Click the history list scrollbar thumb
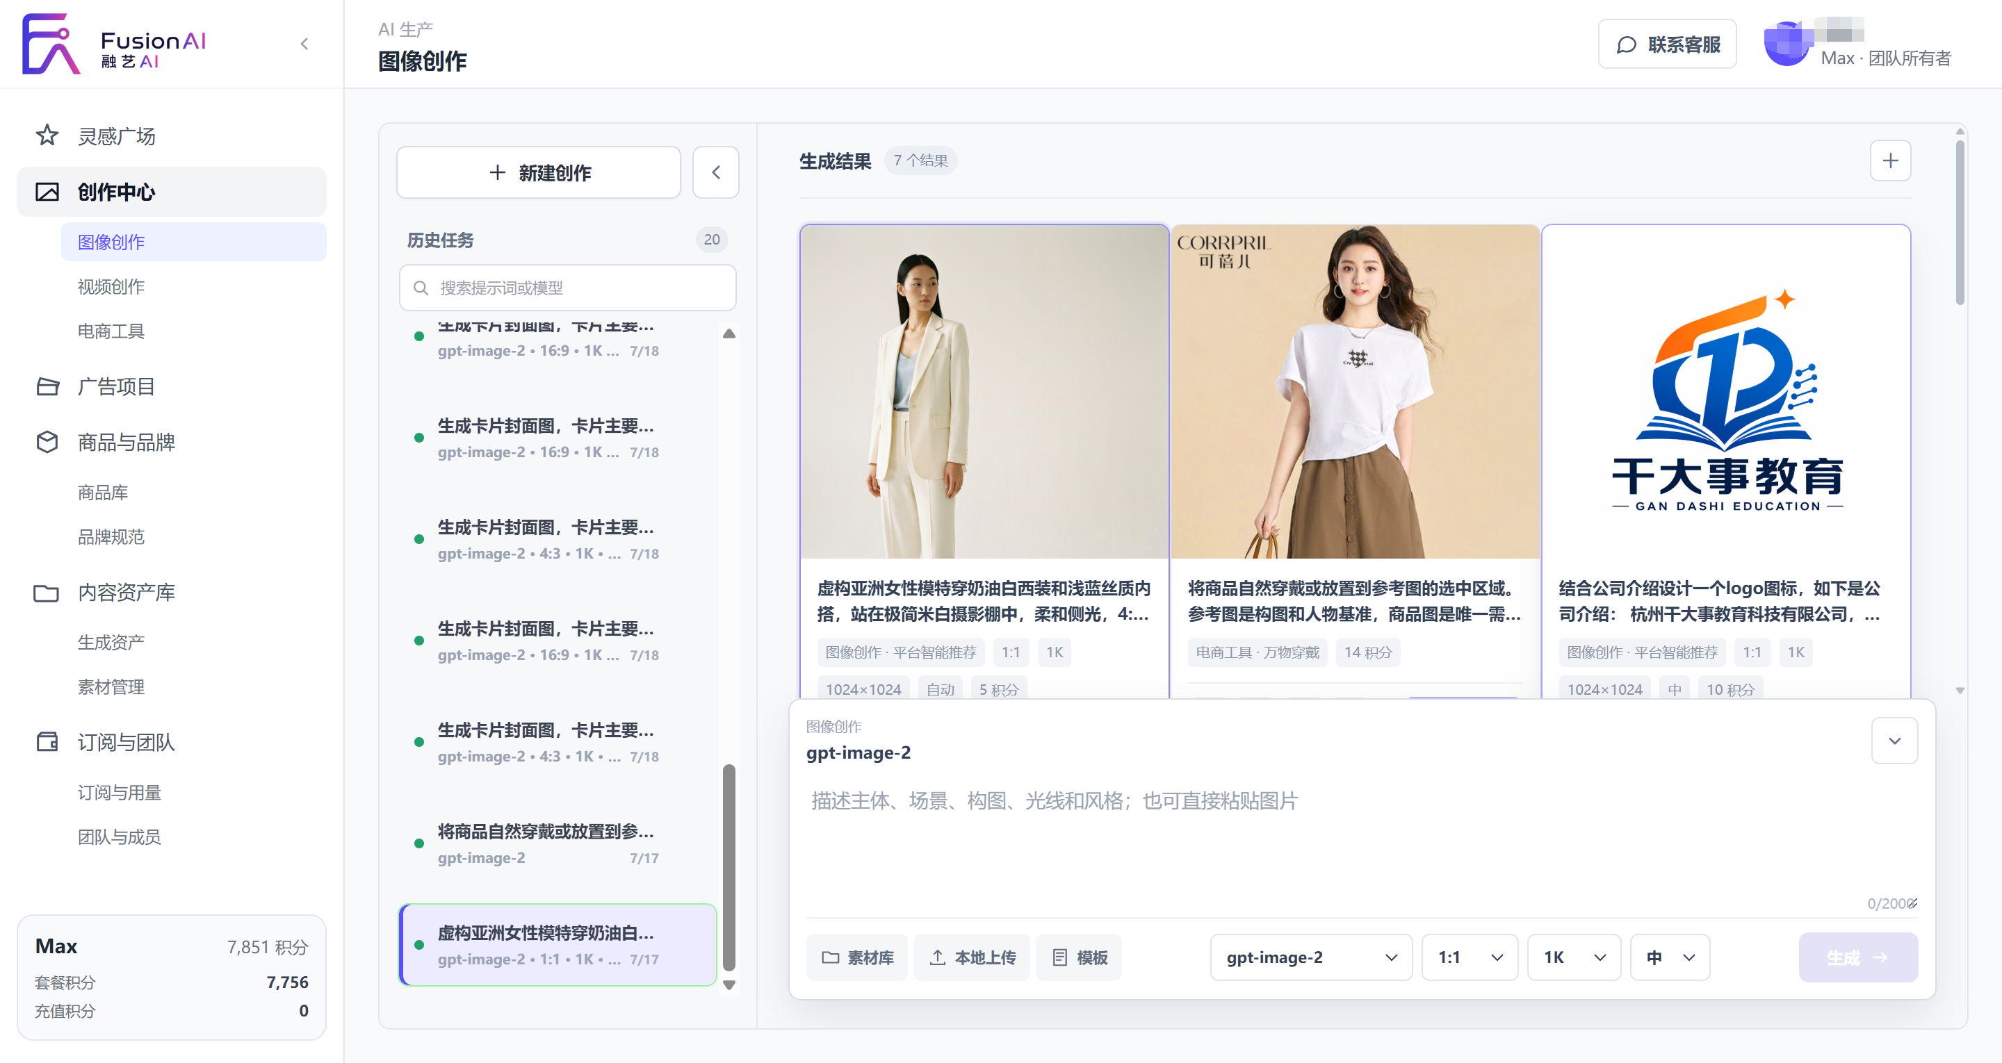This screenshot has width=2002, height=1063. pos(729,867)
